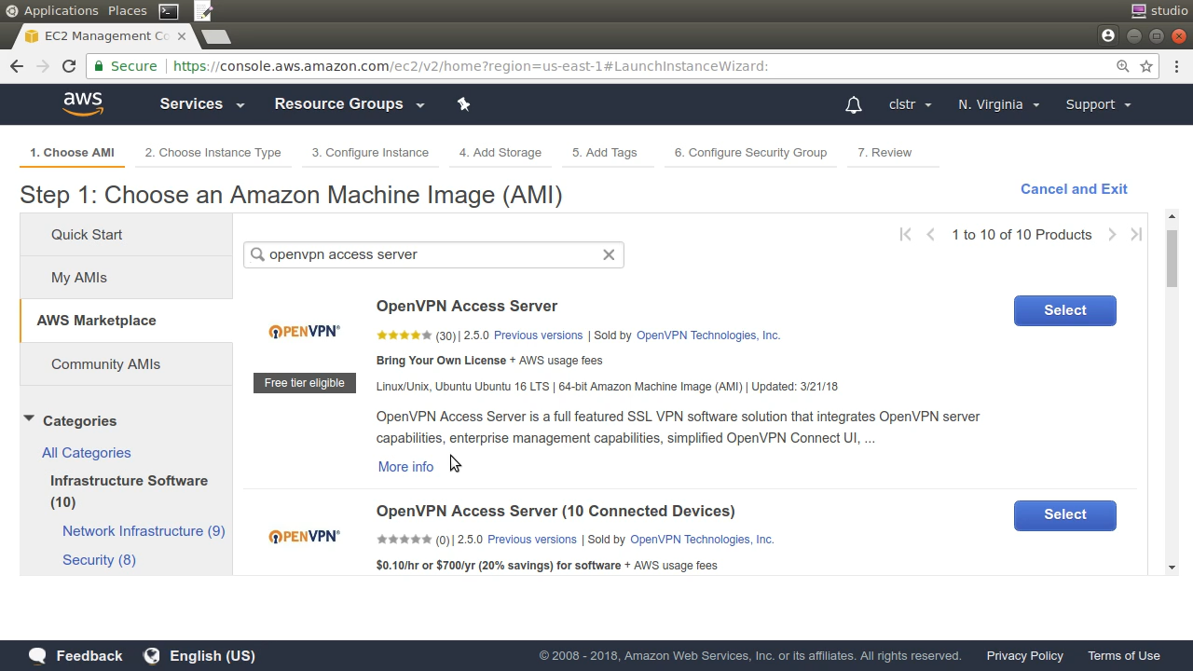Click the language globe icon
The height and width of the screenshot is (671, 1193).
[x=152, y=656]
